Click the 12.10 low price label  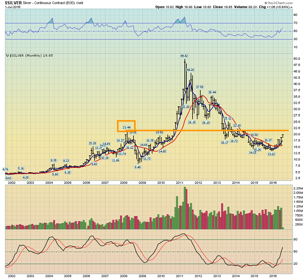tap(105, 158)
